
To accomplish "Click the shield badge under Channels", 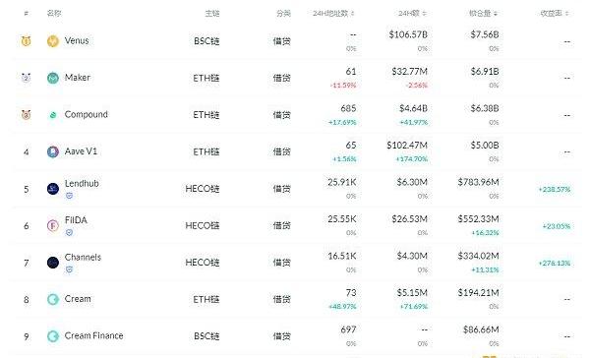I will 69,269.
